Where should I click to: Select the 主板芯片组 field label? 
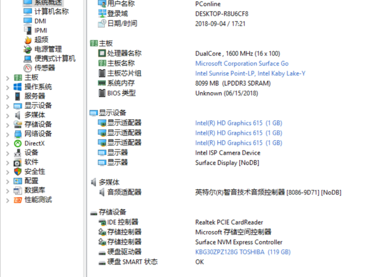click(124, 73)
